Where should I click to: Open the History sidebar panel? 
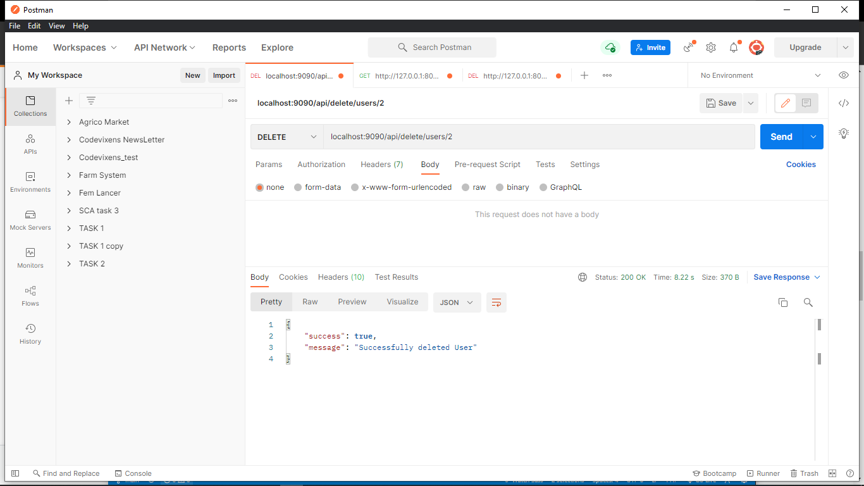click(x=30, y=333)
